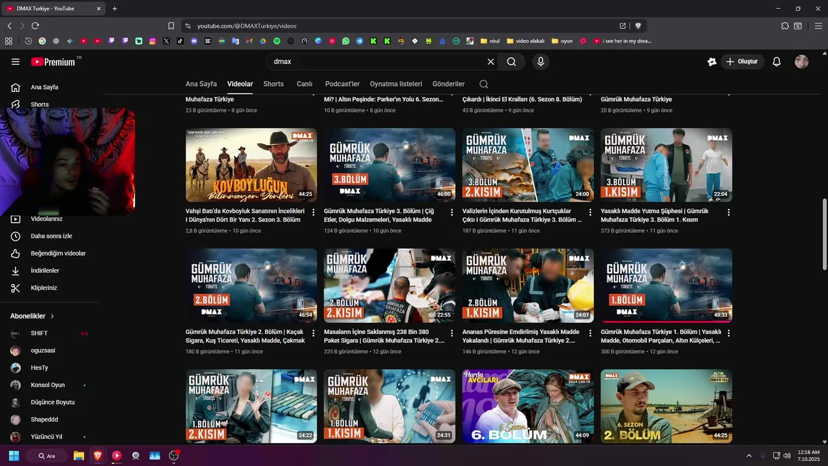Open the Brave Shields lion icon

pos(638,26)
